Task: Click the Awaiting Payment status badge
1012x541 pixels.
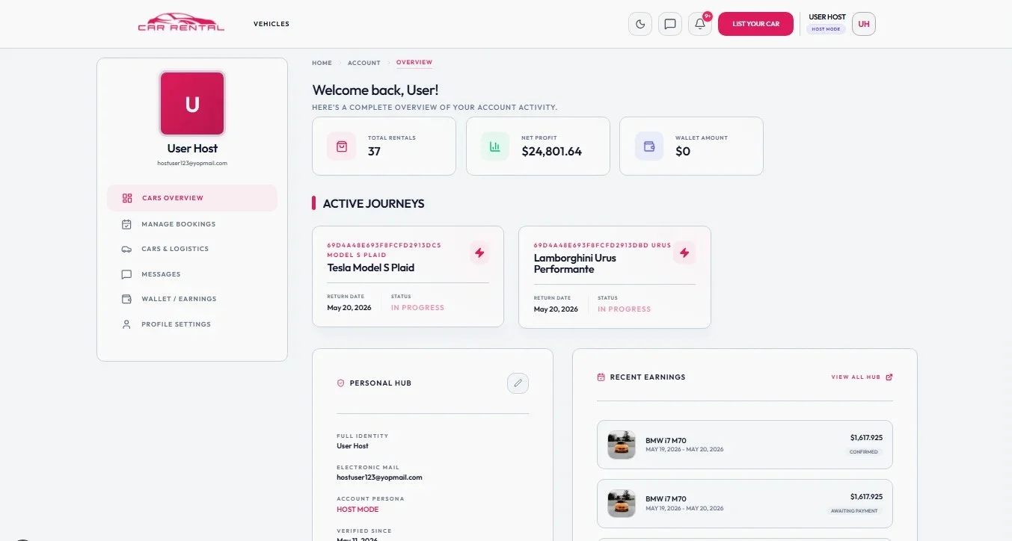Action: coord(854,511)
